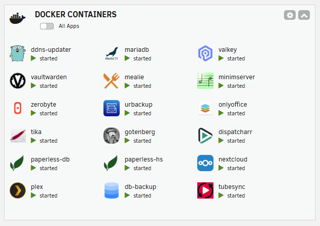Open the nextcloud container icon
The image size is (320, 226).
coord(205,163)
